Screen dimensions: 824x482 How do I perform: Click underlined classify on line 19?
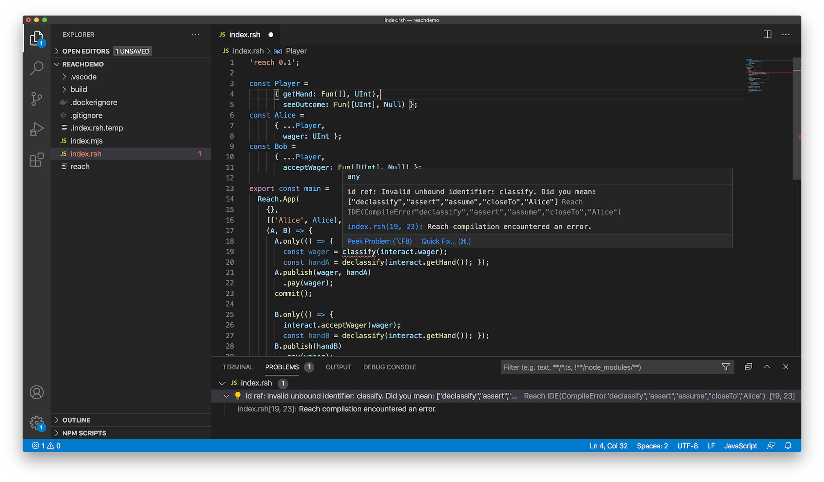click(x=359, y=252)
